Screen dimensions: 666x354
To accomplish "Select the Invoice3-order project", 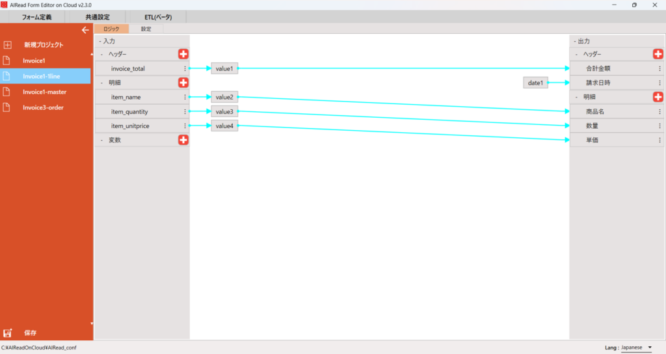I will pos(43,107).
